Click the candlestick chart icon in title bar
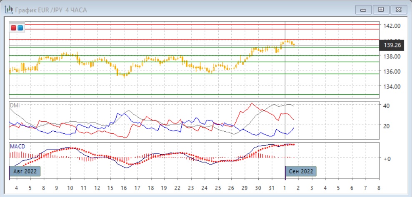 tap(8, 10)
